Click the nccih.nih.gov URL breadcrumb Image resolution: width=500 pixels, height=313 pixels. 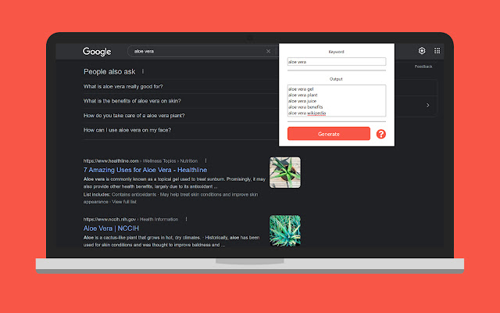tap(130, 219)
